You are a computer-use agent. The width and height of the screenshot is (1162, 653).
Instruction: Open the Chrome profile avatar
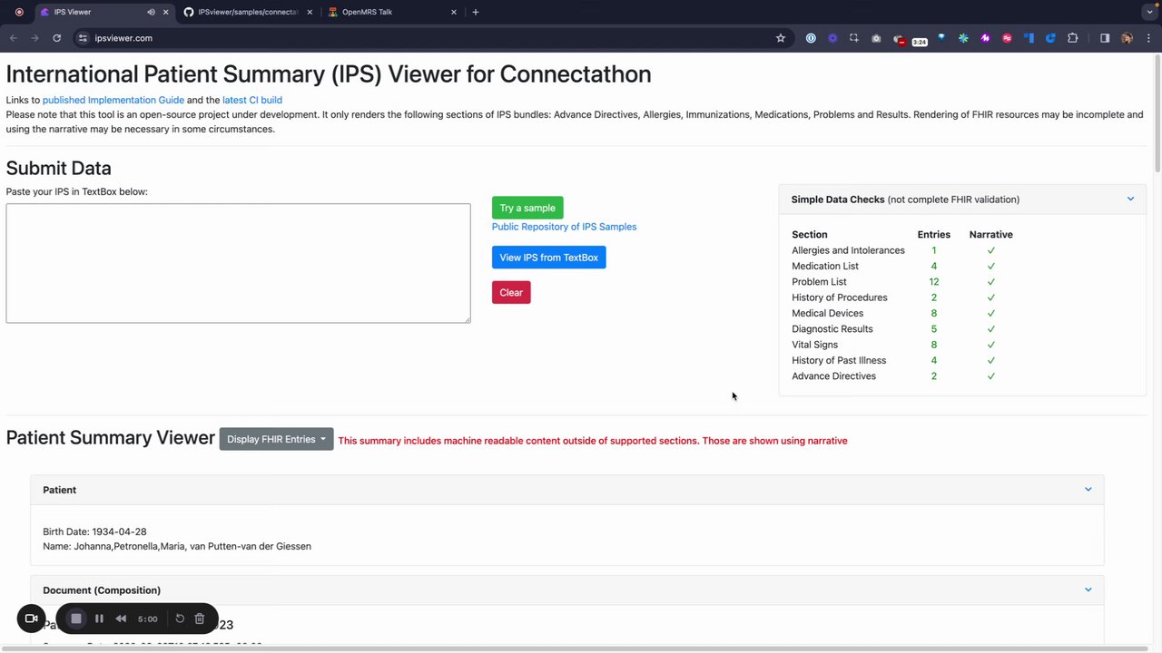point(1127,38)
